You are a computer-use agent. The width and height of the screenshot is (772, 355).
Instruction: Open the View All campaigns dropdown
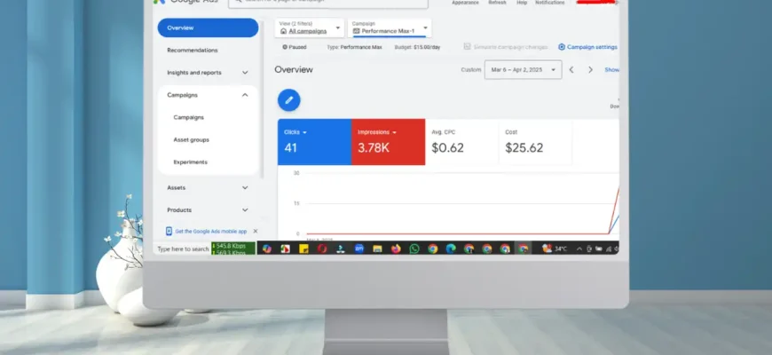coord(309,28)
